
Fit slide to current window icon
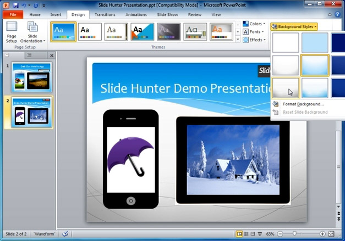(331, 234)
